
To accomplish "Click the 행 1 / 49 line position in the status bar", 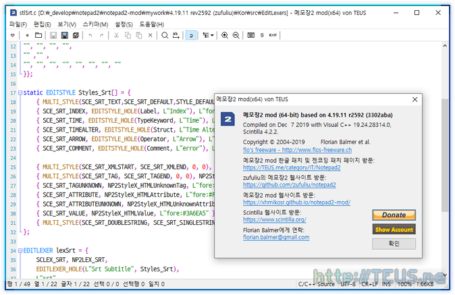I will point(19,284).
